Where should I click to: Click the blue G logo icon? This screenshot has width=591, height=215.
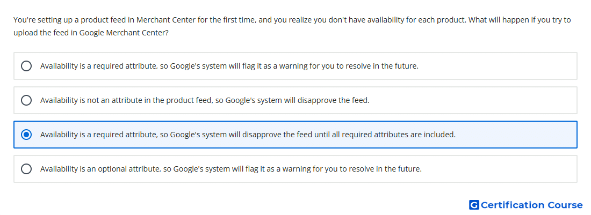(x=474, y=205)
